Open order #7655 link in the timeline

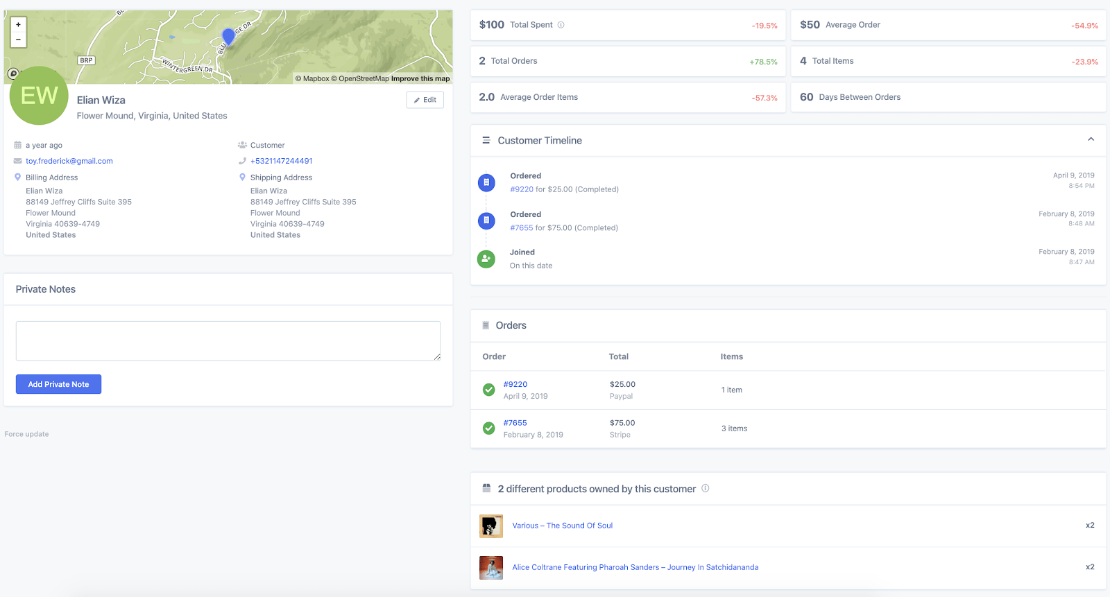522,227
